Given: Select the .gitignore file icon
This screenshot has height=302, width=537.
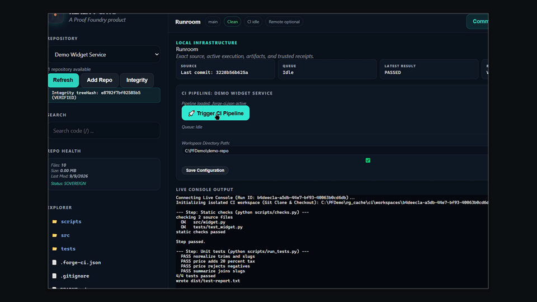Looking at the screenshot, I should (54, 276).
